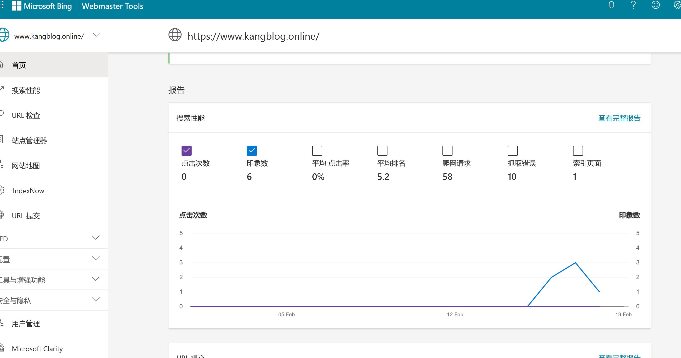
Task: Uncheck the 印象数 checkbox
Action: [x=252, y=151]
